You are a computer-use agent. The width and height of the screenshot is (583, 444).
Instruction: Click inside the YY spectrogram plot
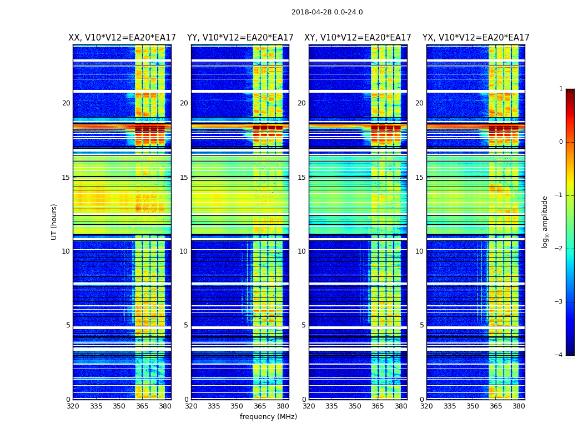[x=240, y=222]
